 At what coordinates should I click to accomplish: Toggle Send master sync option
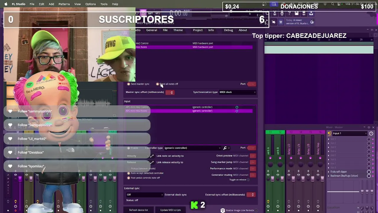click(x=128, y=84)
